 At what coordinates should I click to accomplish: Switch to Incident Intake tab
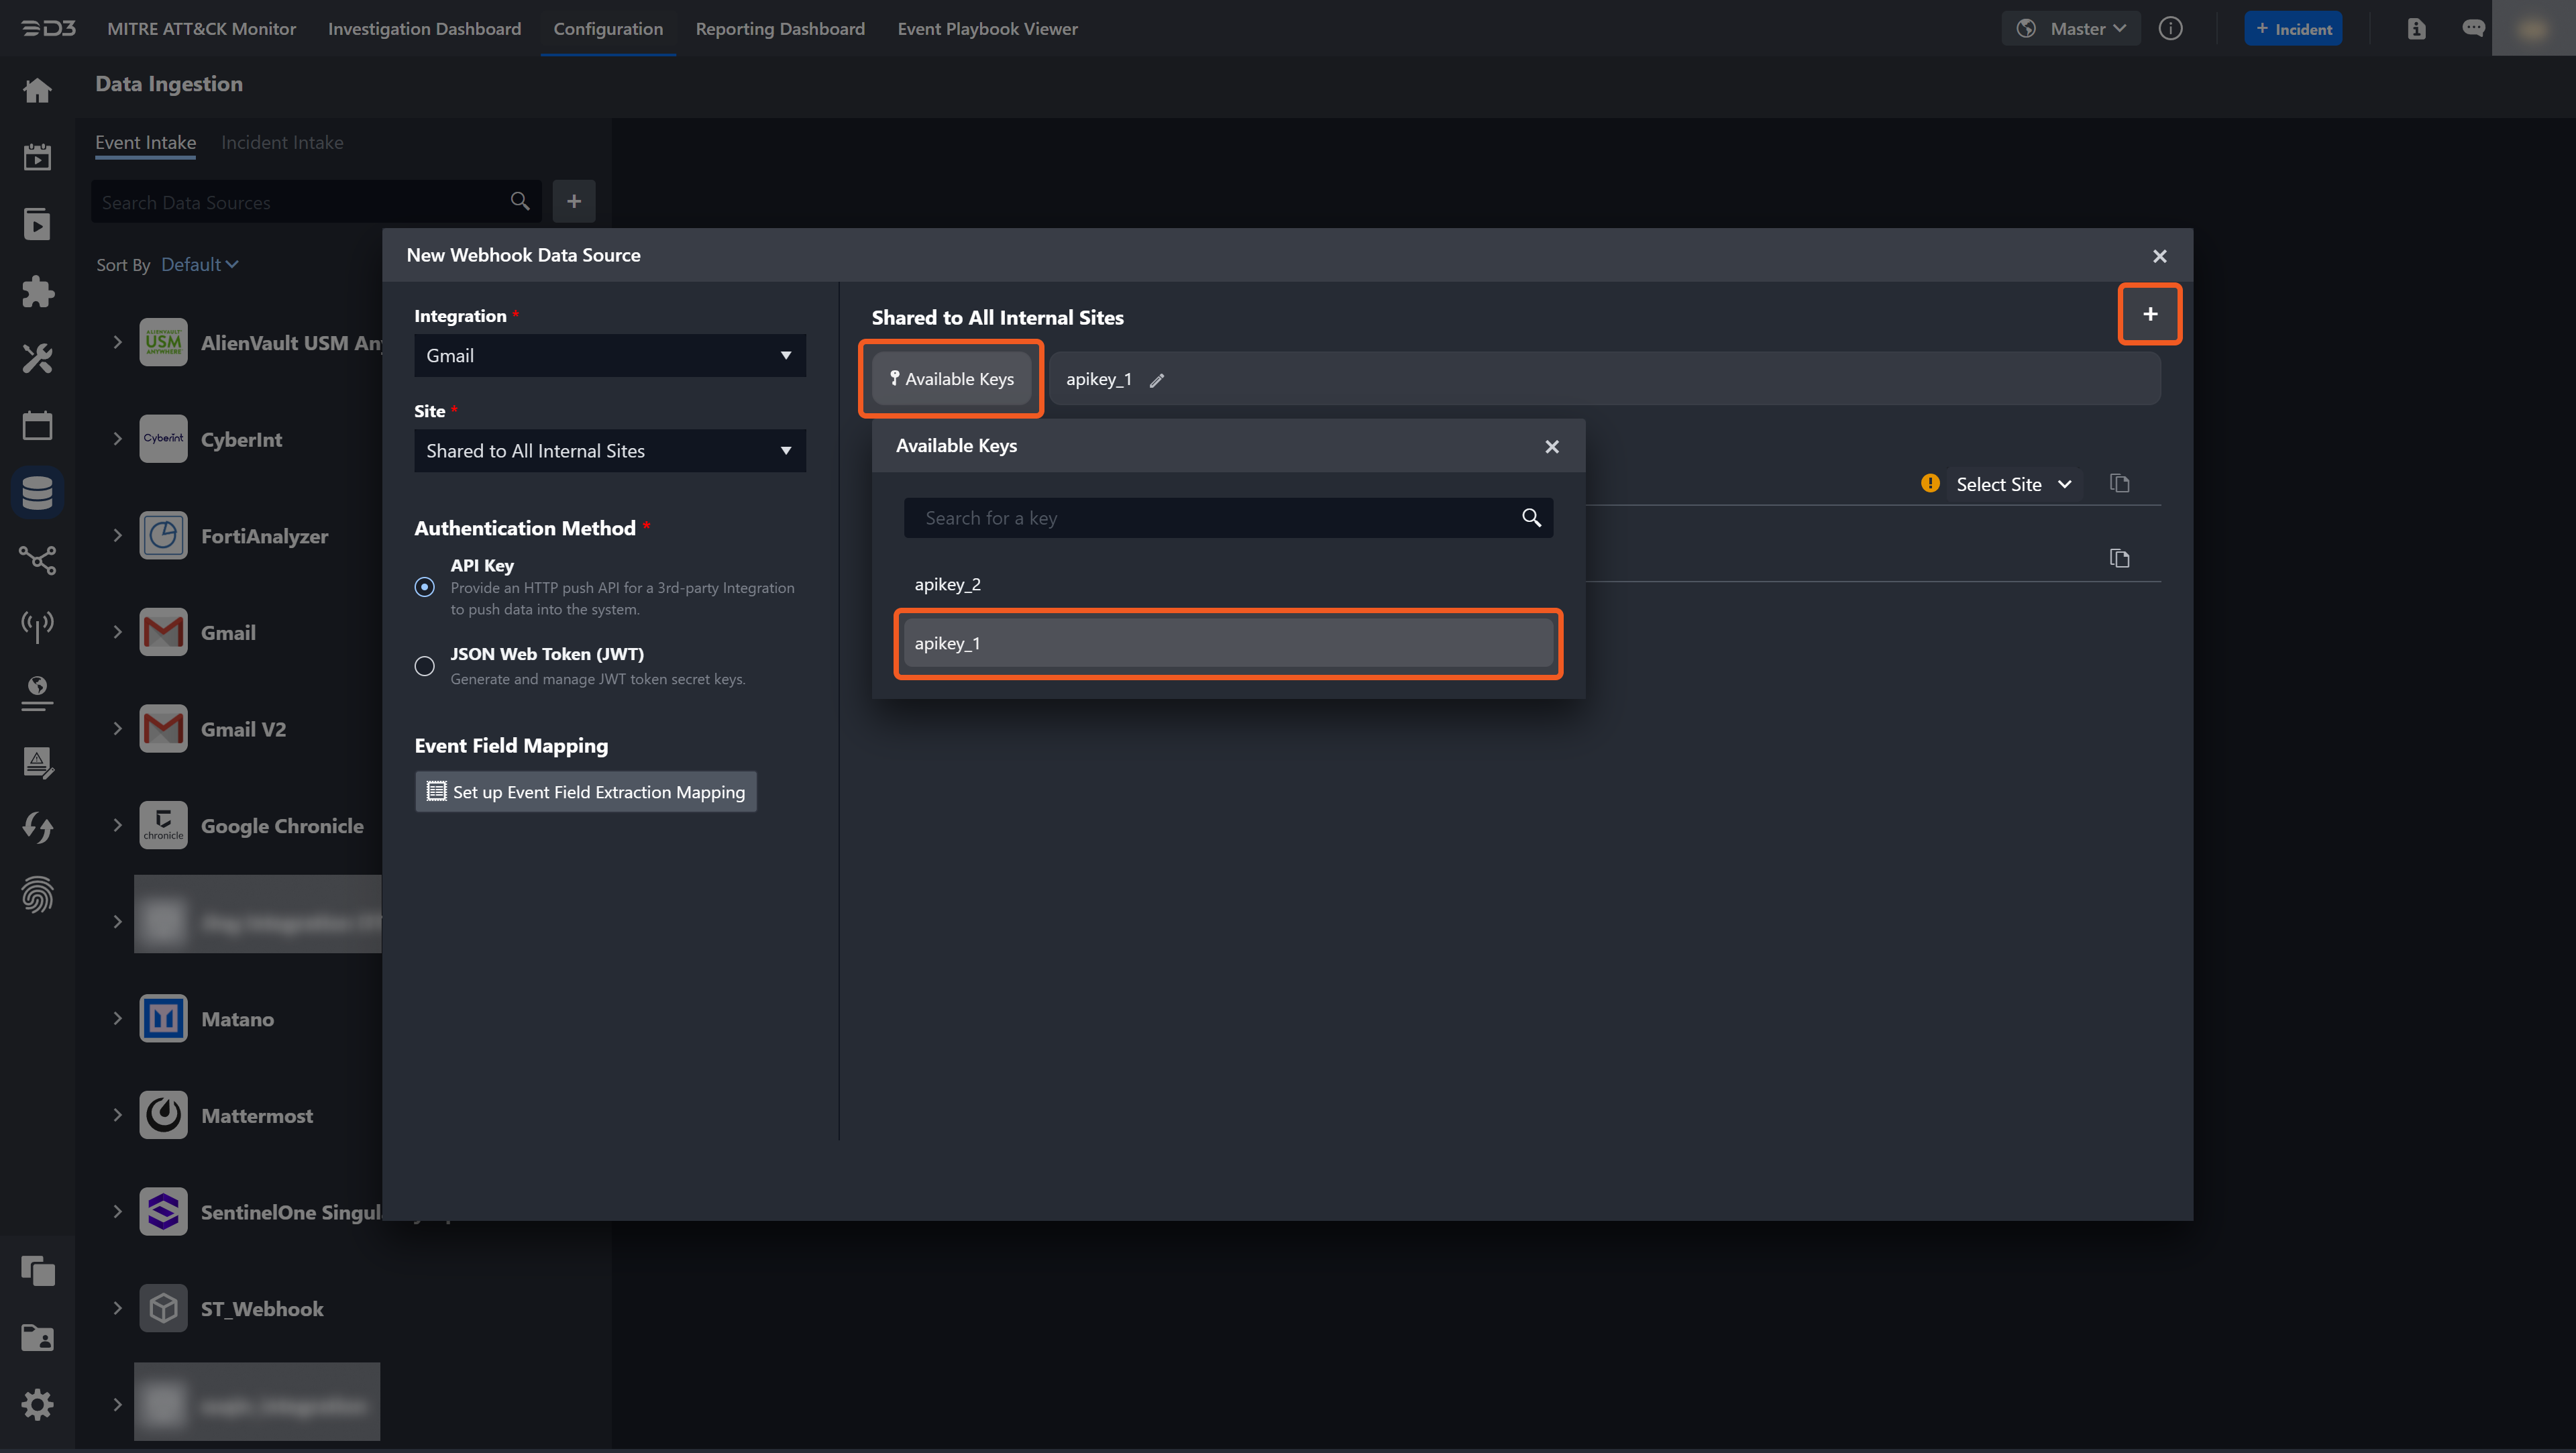[x=282, y=143]
